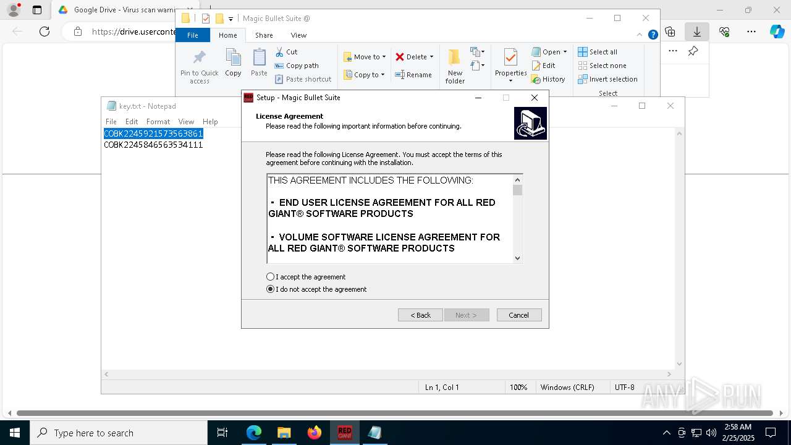Click second key line COBK2245846563534111
This screenshot has height=445, width=791.
coord(153,145)
